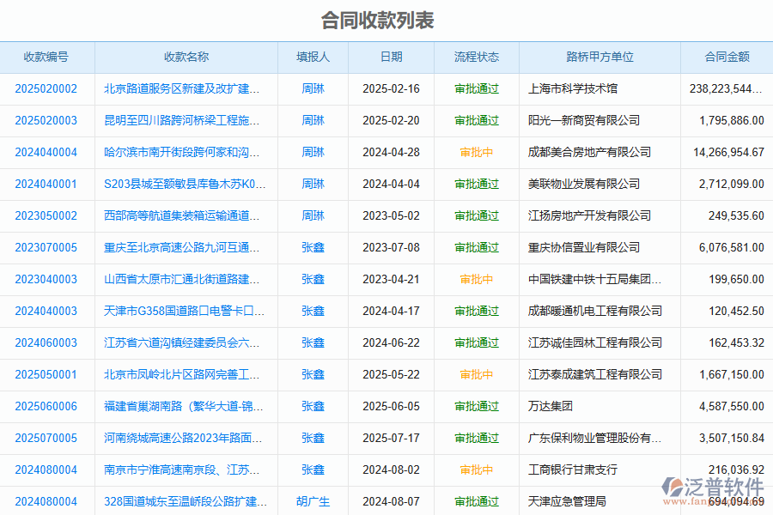The image size is (773, 515).
Task: Click the 收款编号 column header
Action: (47, 57)
